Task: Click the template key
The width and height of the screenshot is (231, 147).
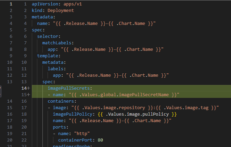Action: coord(49,56)
